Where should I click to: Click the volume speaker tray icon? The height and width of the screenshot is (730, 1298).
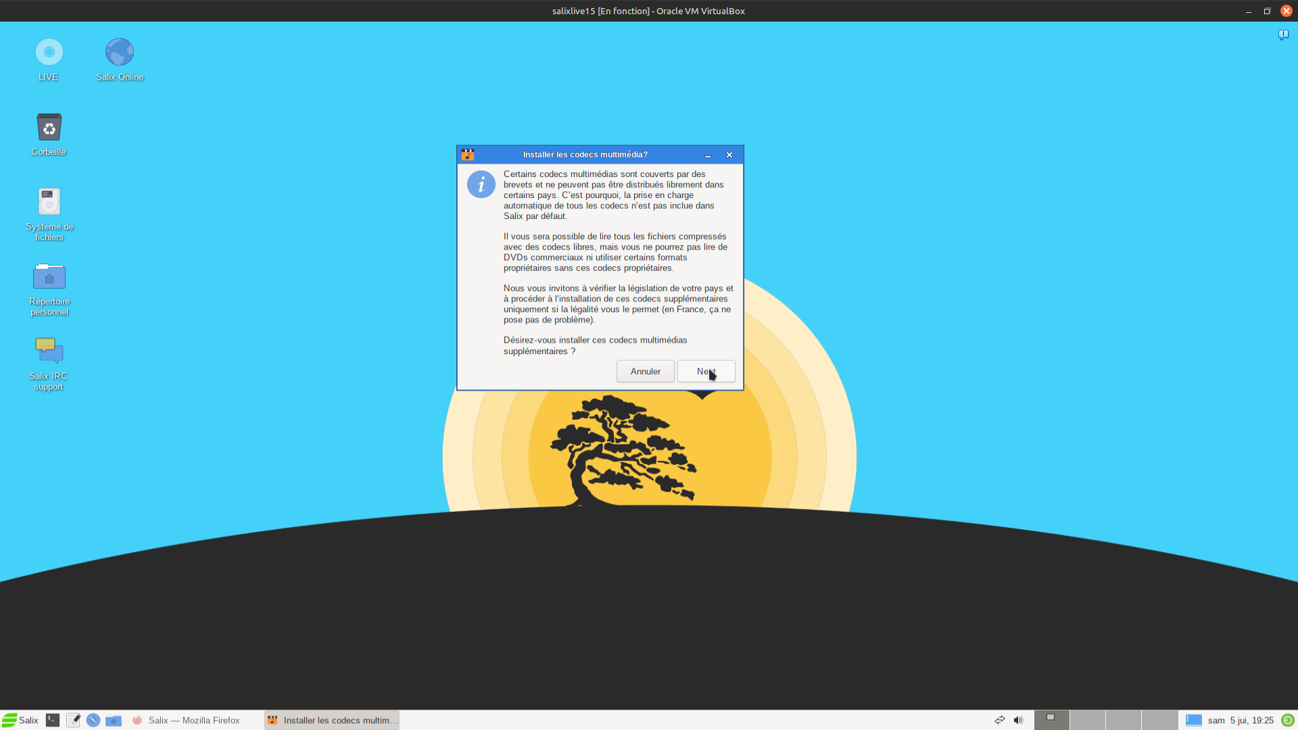pos(1018,721)
